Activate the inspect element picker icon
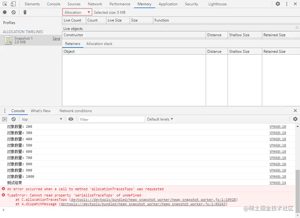 tap(5, 4)
